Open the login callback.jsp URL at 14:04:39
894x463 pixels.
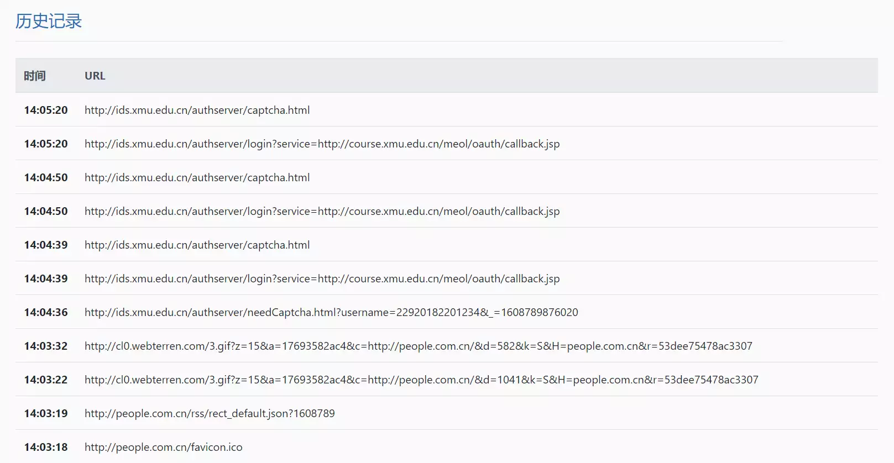pos(322,278)
